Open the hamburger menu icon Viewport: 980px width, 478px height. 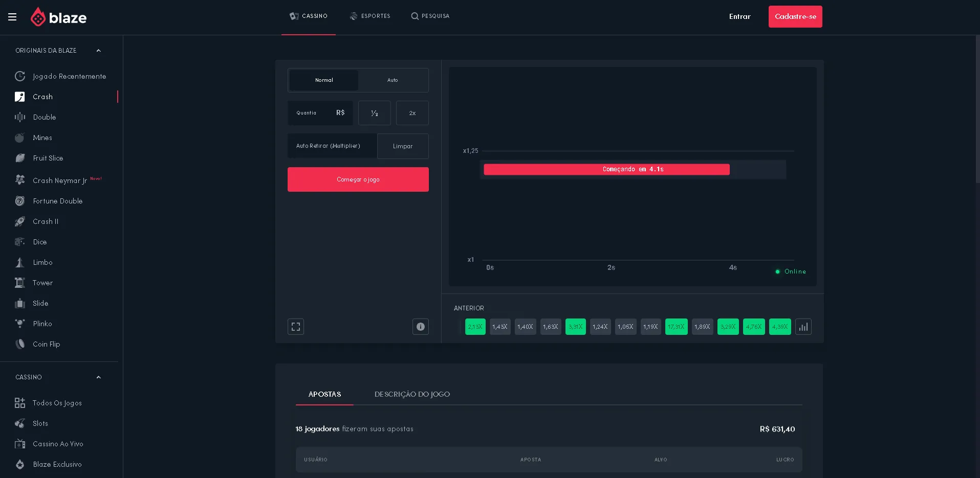point(12,17)
